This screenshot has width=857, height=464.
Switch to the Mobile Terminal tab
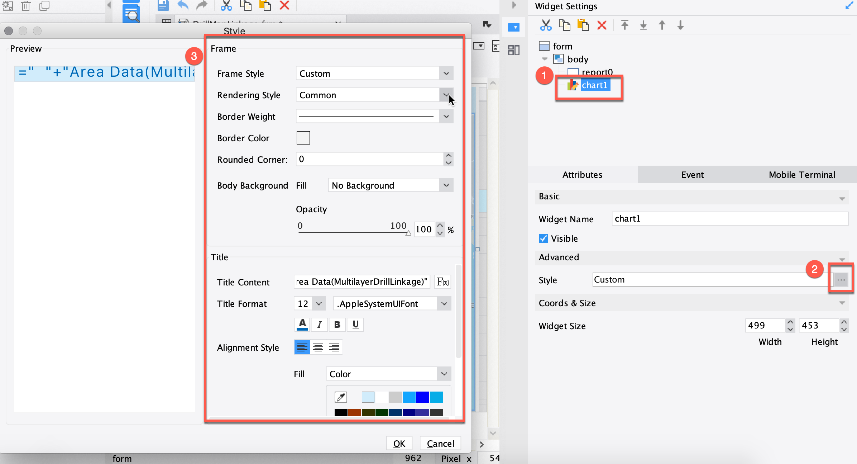pyautogui.click(x=802, y=175)
